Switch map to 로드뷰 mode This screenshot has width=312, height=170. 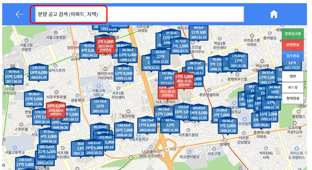click(x=292, y=87)
